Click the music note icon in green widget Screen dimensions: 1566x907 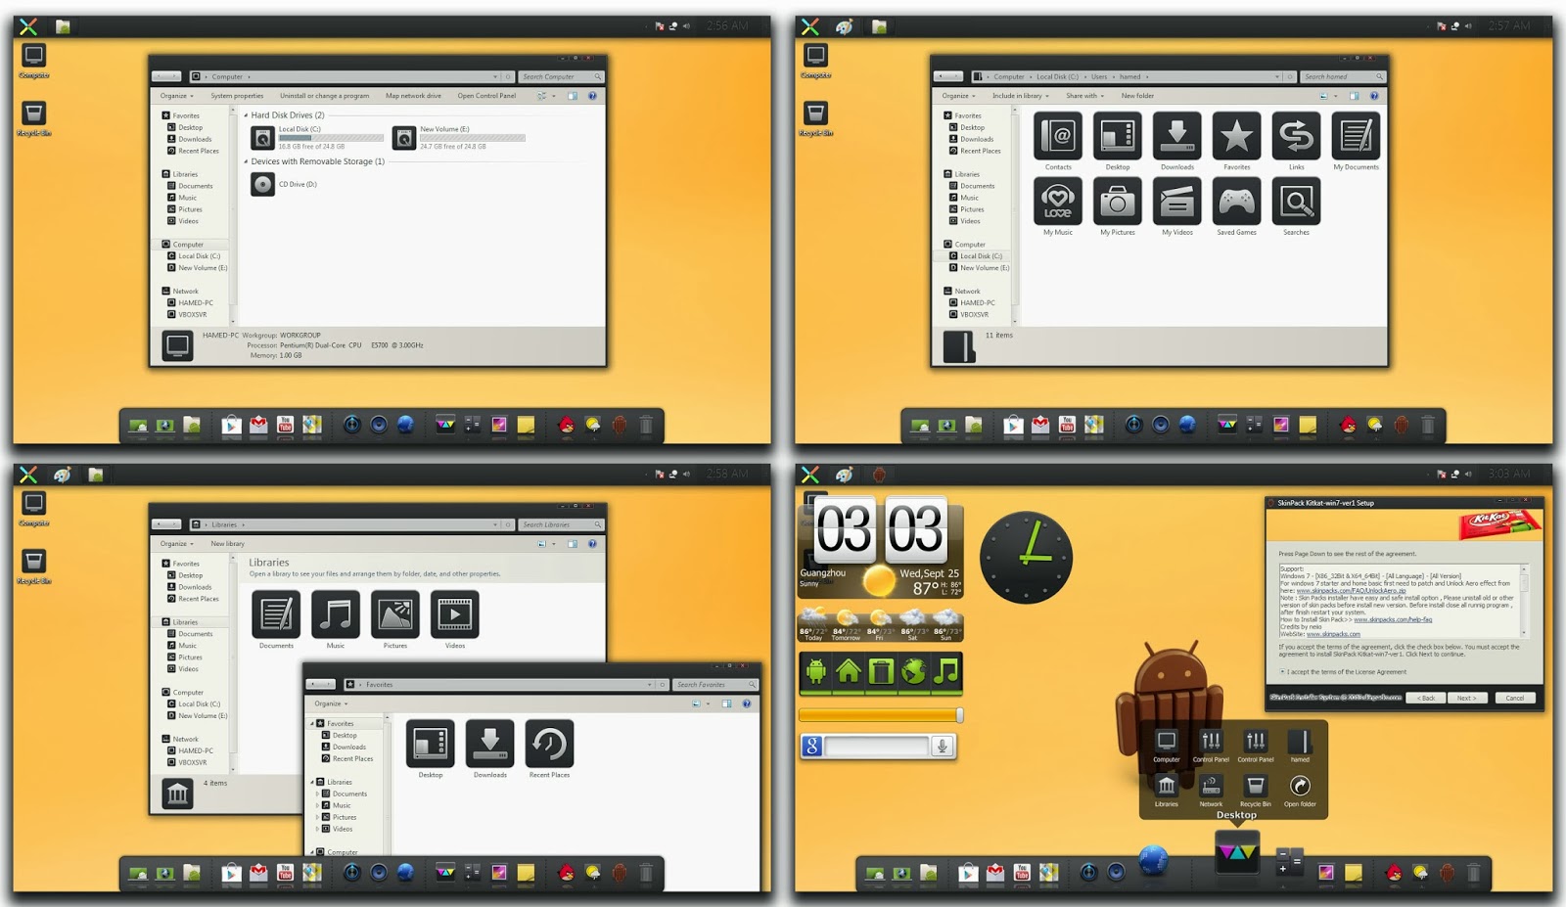click(x=946, y=671)
